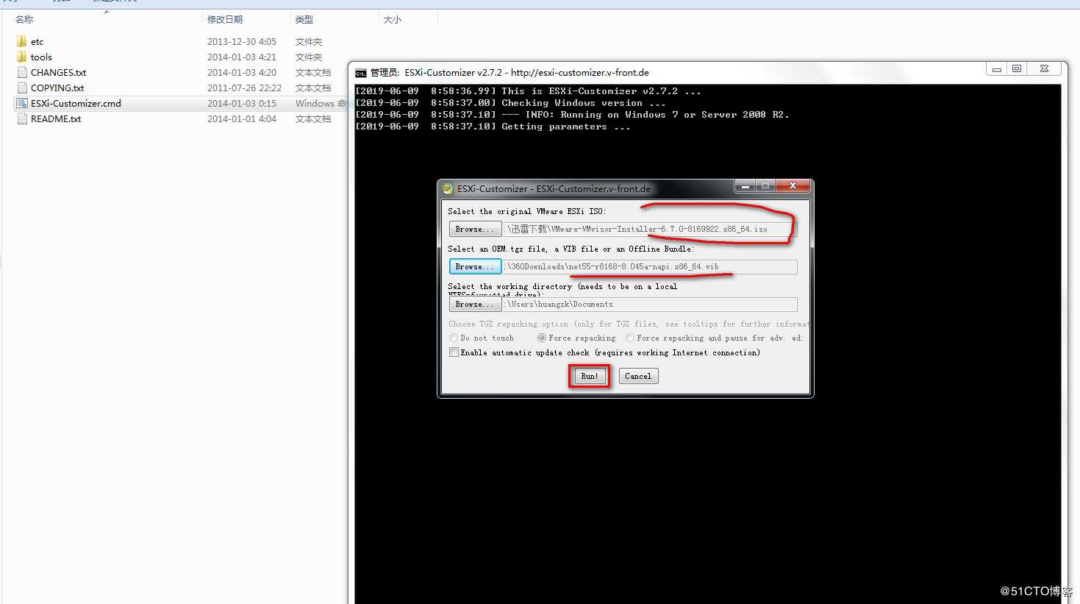The image size is (1080, 604).
Task: Select the etc folder icon
Action: [21, 41]
